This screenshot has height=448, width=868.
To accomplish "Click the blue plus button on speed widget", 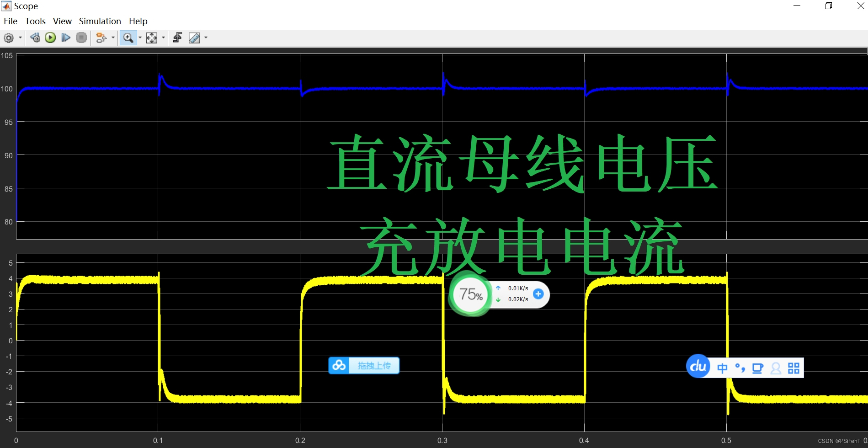I will pos(538,294).
